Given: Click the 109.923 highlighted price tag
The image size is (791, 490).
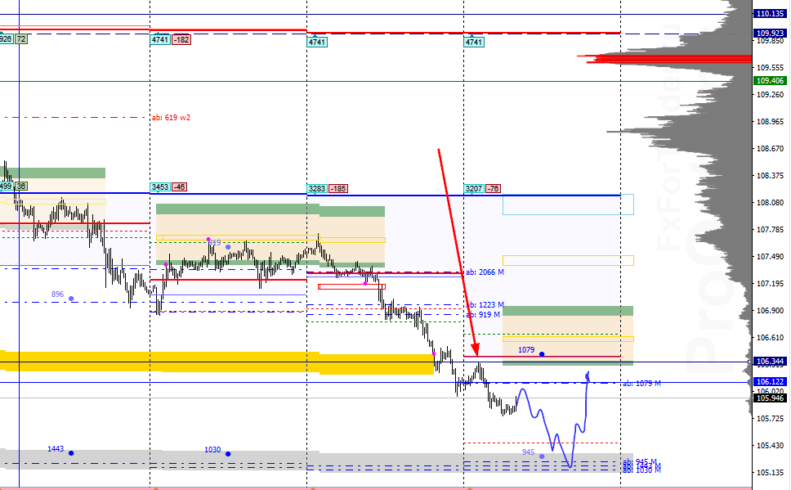Looking at the screenshot, I should pyautogui.click(x=770, y=34).
